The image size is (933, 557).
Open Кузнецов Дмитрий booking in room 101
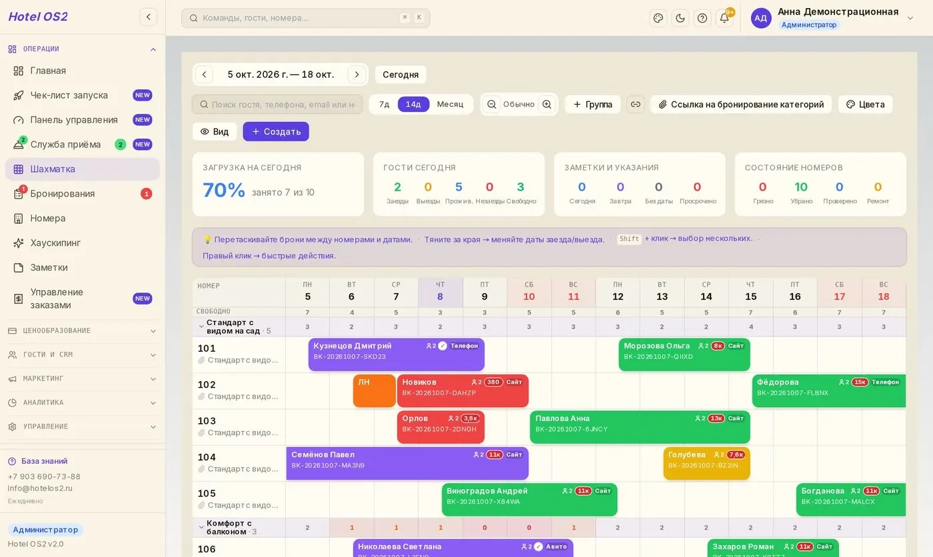397,354
